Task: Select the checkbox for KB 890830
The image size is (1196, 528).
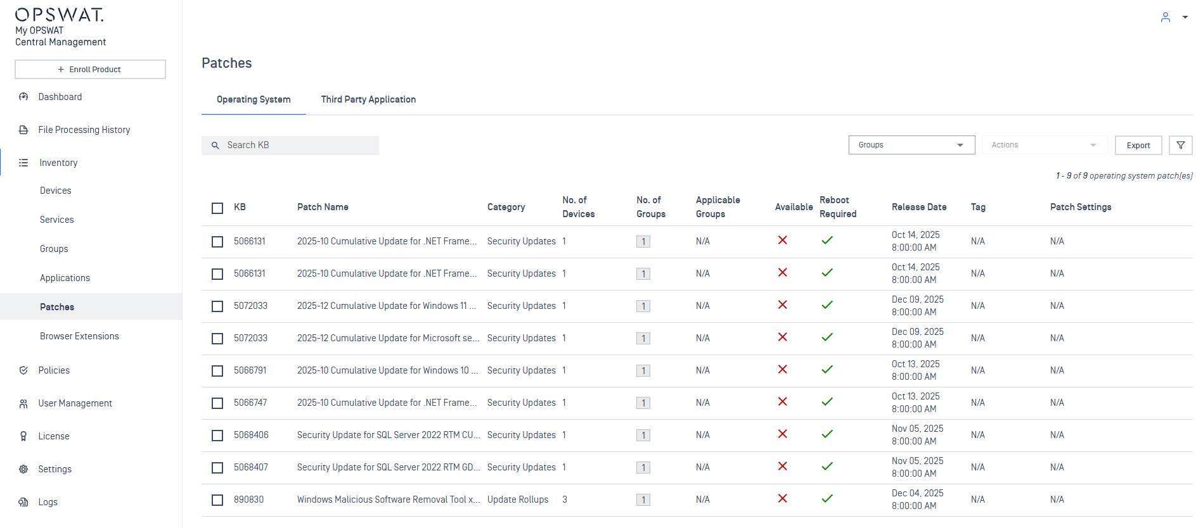Action: [x=217, y=500]
